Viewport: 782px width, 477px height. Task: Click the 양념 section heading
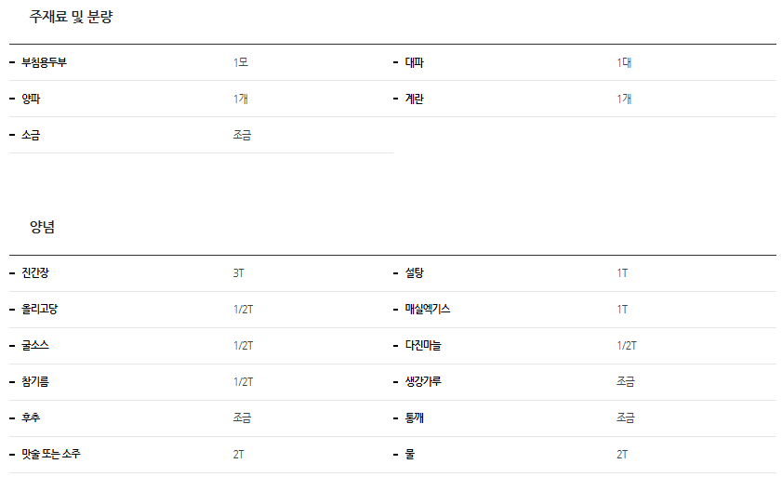(43, 228)
